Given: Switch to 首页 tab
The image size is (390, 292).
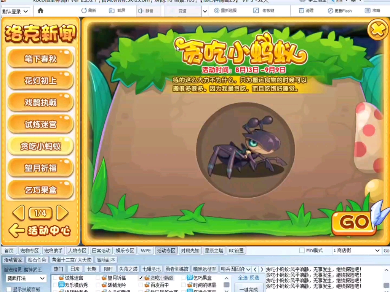Looking at the screenshot, I should 9,251.
